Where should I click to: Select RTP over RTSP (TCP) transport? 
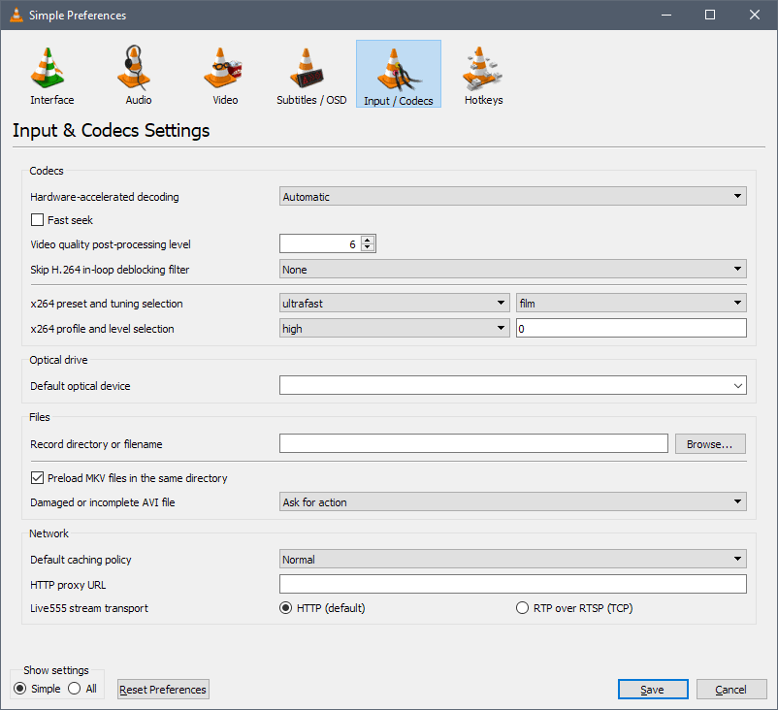[522, 608]
